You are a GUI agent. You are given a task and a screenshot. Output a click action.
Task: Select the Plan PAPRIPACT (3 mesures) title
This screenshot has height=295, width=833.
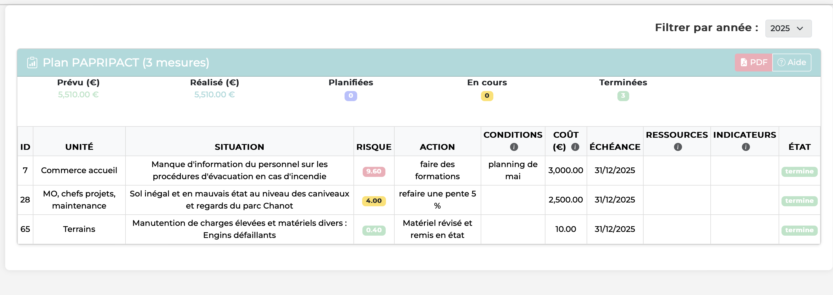point(126,63)
